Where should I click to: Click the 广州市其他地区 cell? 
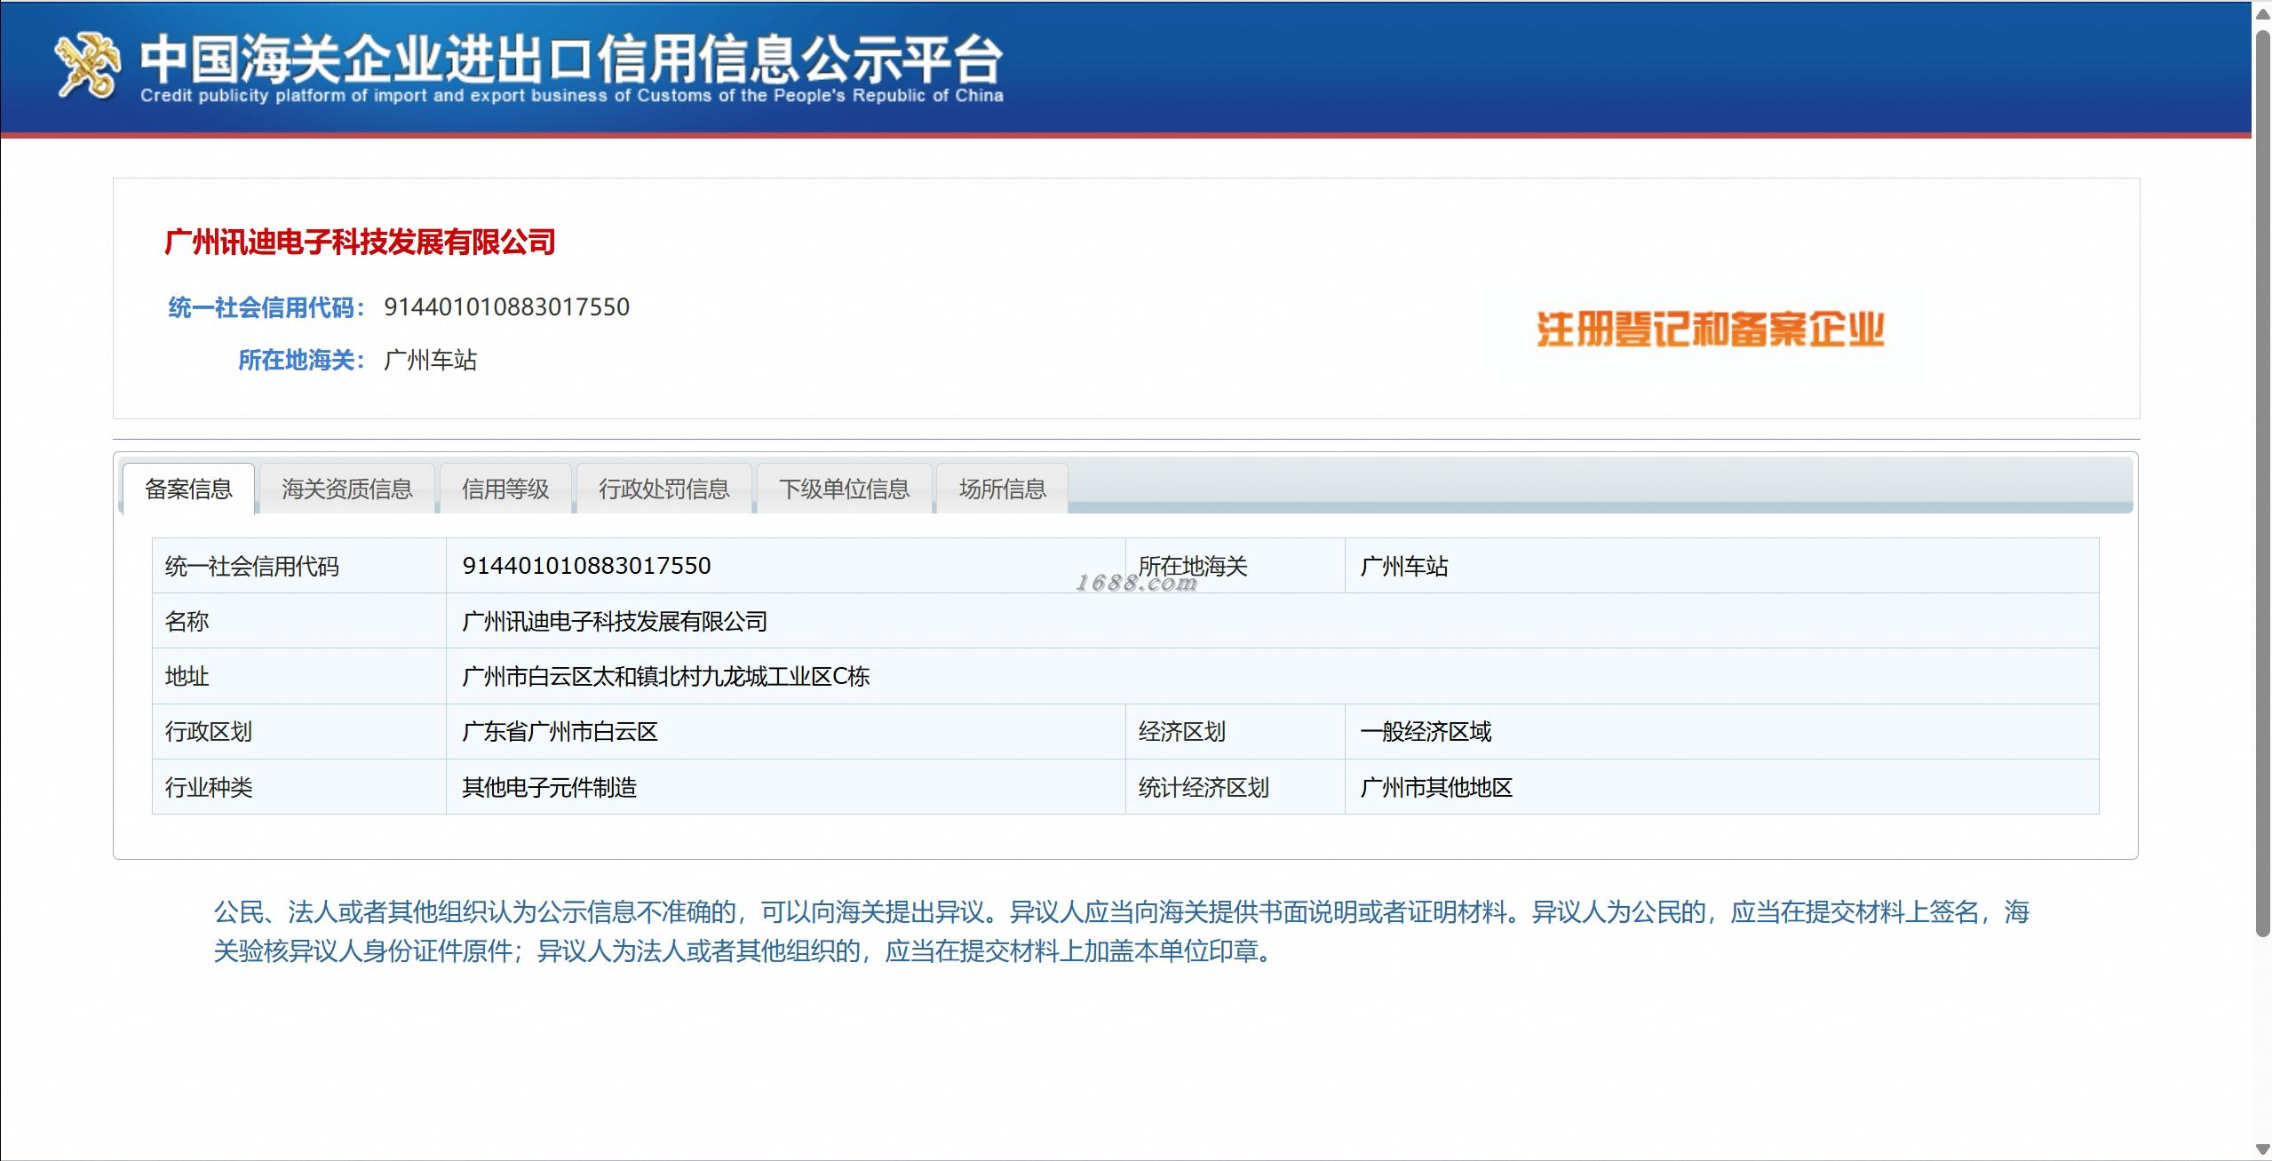(x=1435, y=787)
